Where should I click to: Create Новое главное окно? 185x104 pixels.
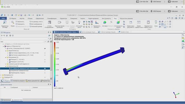point(139,24)
